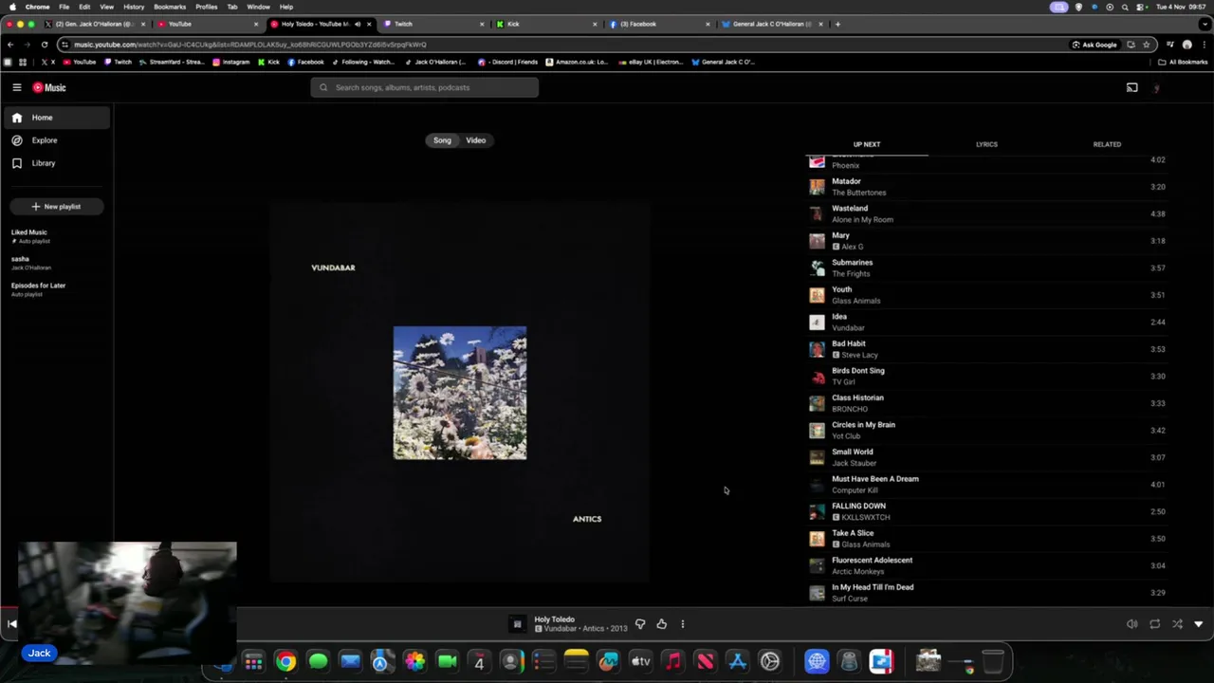Viewport: 1214px width, 683px height.
Task: Open Messages from the Dock
Action: click(x=318, y=661)
